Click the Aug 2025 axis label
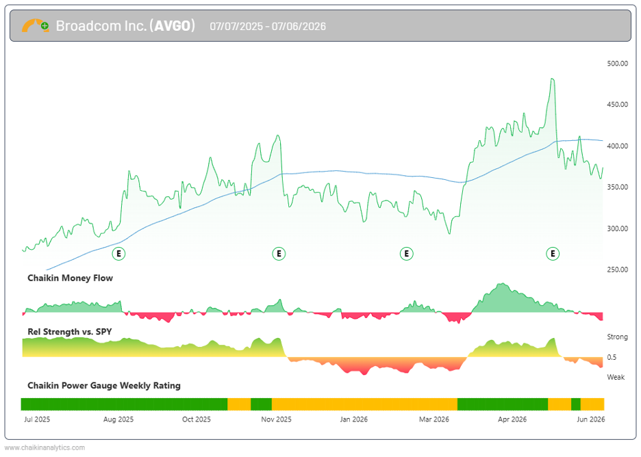This screenshot has height=457, width=641. (x=118, y=419)
